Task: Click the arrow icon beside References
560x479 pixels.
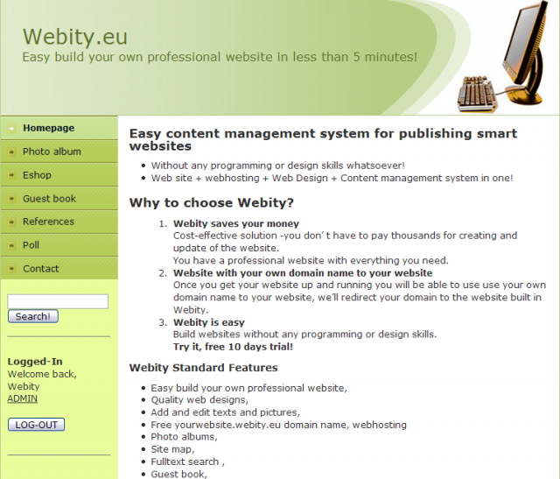Action: 11,222
